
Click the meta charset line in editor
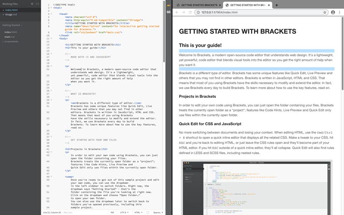pyautogui.click(x=81, y=17)
